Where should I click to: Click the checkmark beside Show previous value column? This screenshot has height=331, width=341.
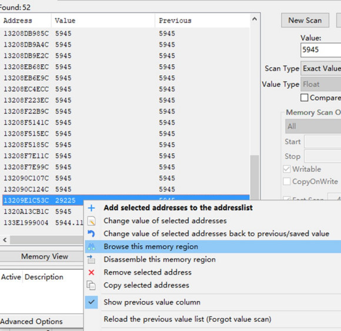coord(91,302)
